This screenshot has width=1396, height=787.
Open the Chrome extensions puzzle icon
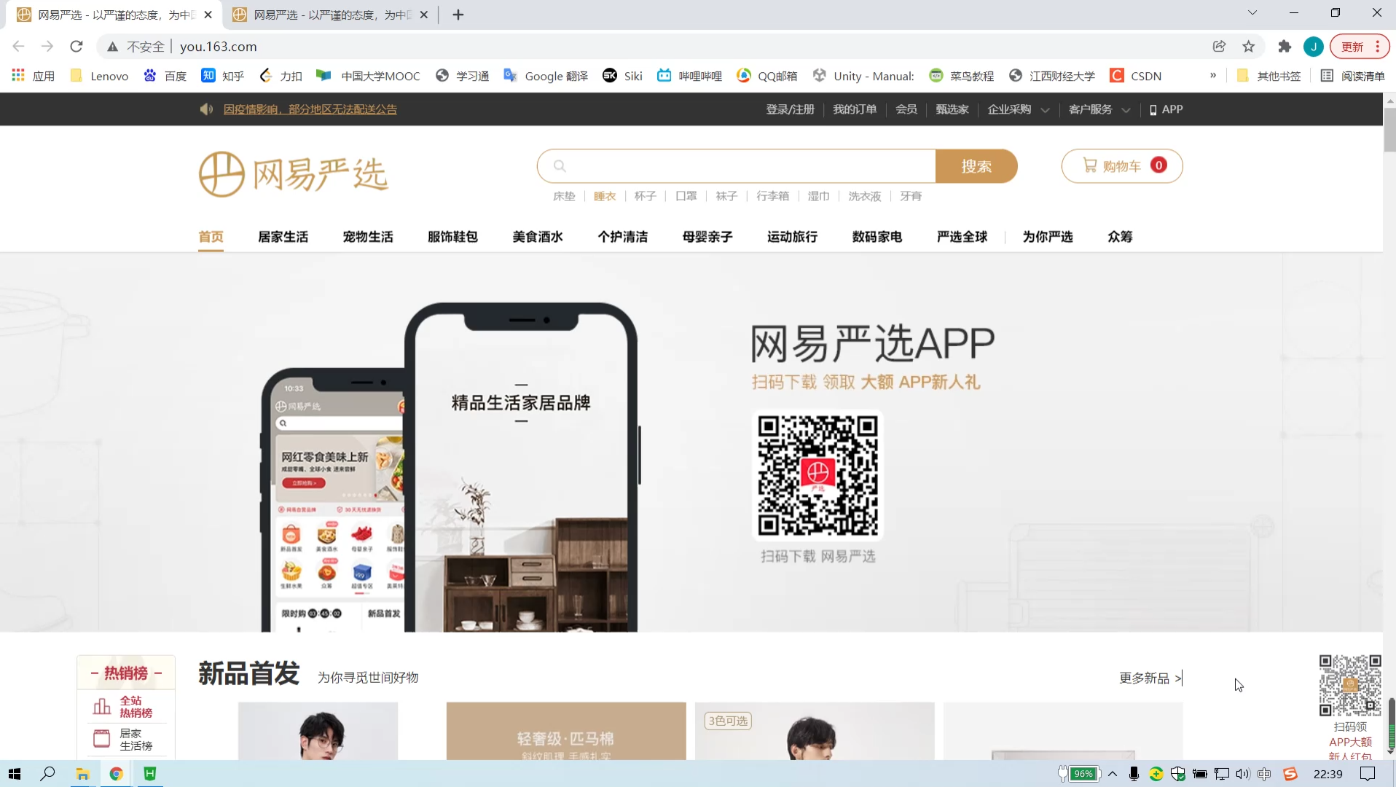pos(1285,47)
